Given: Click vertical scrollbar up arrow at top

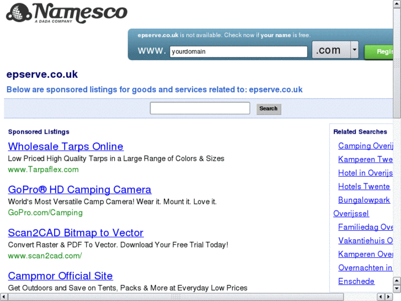Looking at the screenshot, I should tap(397, 4).
